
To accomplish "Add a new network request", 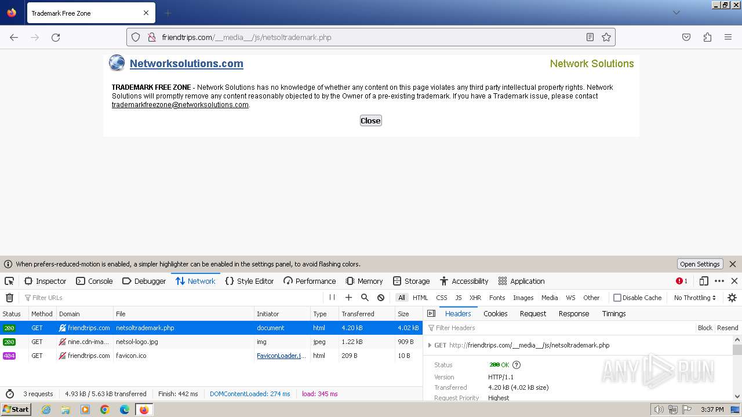I will click(348, 298).
